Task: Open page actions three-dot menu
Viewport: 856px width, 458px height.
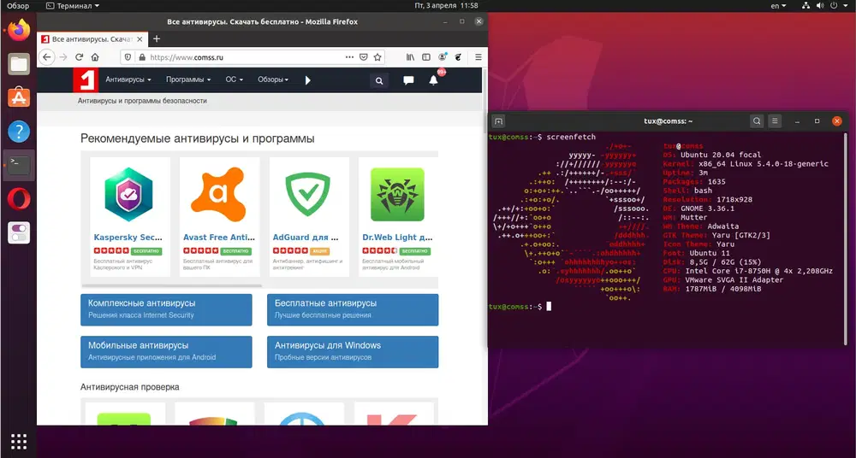Action: click(x=349, y=56)
